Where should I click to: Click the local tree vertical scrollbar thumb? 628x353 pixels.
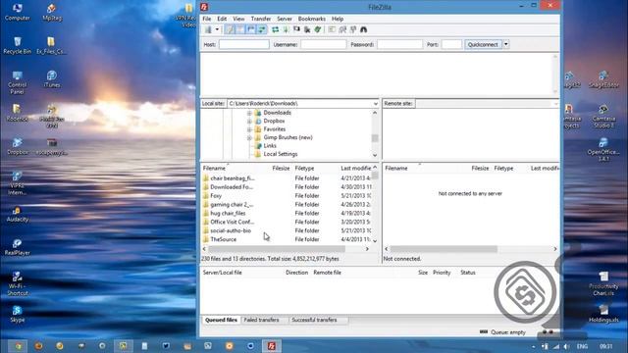pos(375,138)
